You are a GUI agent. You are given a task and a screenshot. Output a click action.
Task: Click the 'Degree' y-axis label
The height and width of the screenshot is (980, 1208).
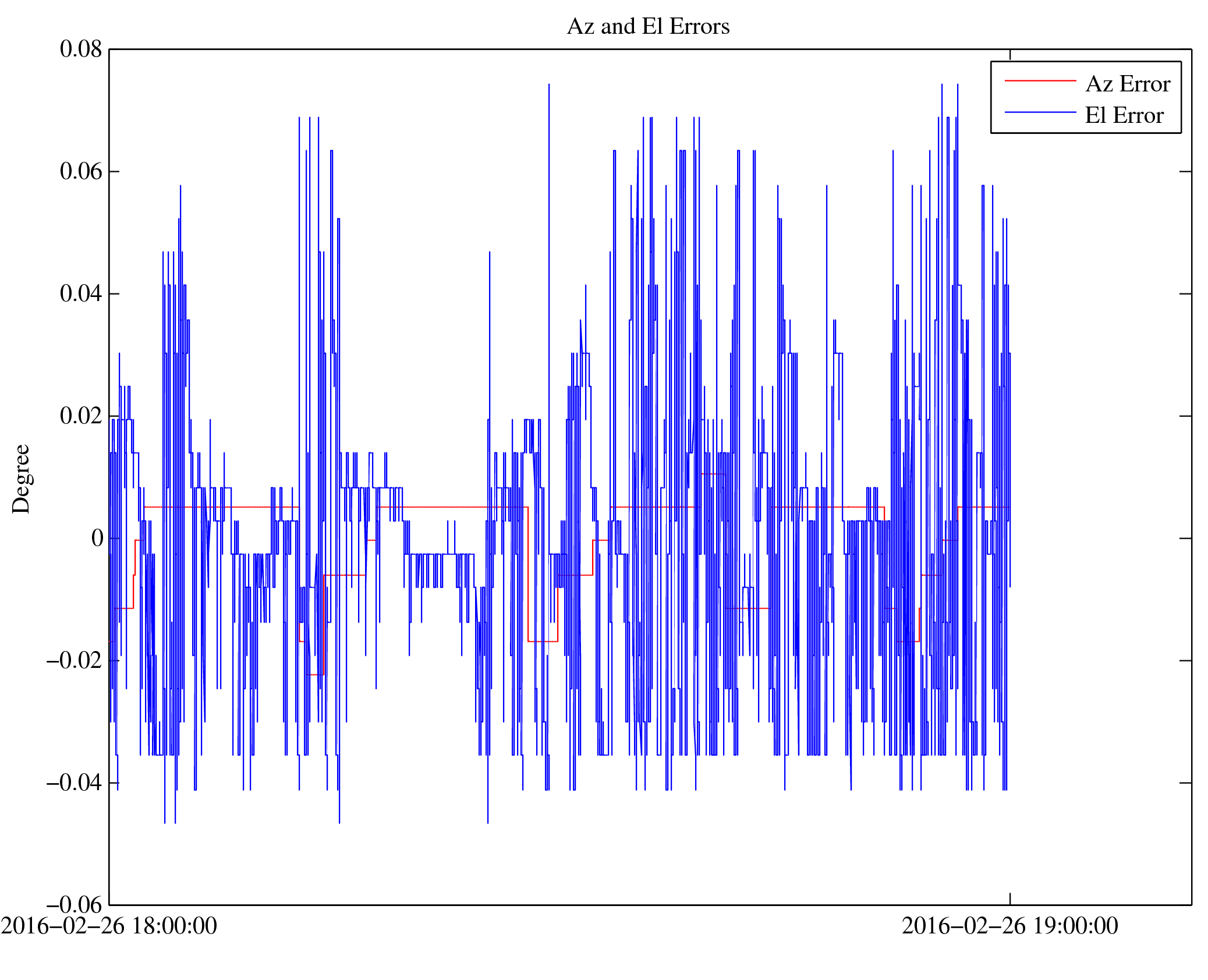(22, 479)
